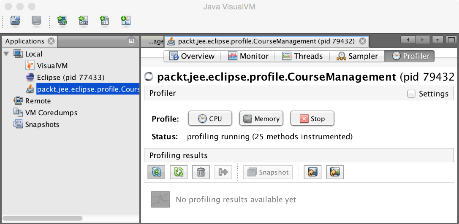This screenshot has height=224, width=459.
Task: Minimize the Applications side panel
Action: (131, 41)
